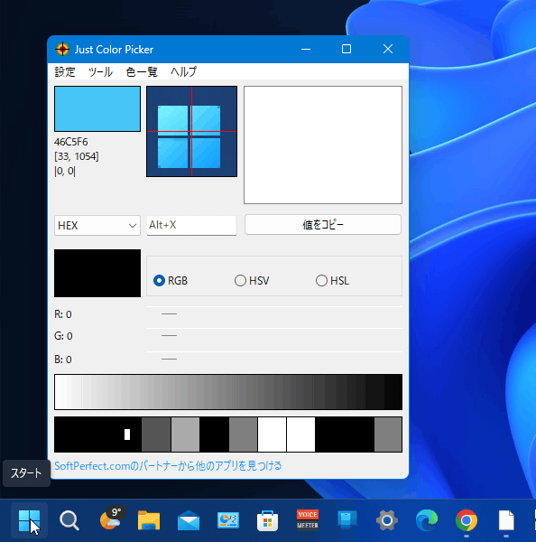Open the SoftPerfect.com partner apps link
Screen dimensions: 536x542
(168, 466)
